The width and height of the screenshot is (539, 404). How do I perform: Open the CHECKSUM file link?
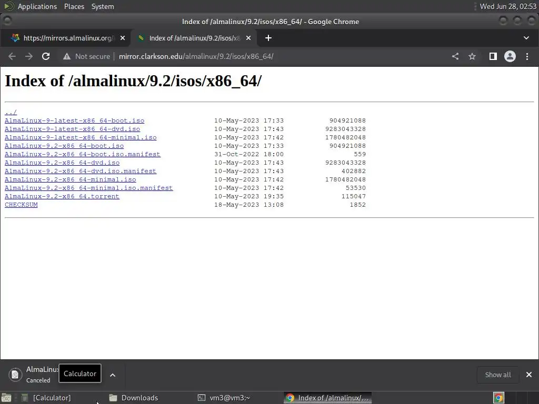[x=21, y=205]
